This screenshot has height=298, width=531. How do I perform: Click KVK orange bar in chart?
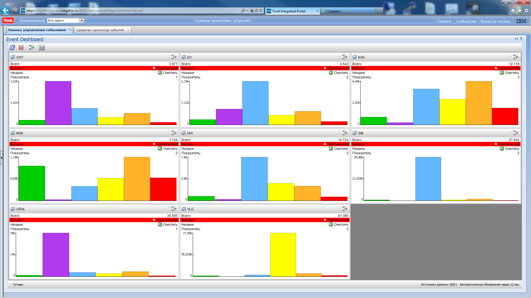[x=479, y=103]
